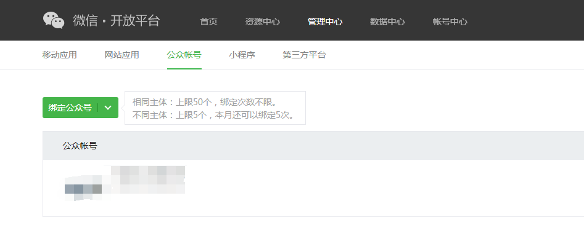The height and width of the screenshot is (249, 584).
Task: Select the 公众帐号 tab
Action: point(184,55)
